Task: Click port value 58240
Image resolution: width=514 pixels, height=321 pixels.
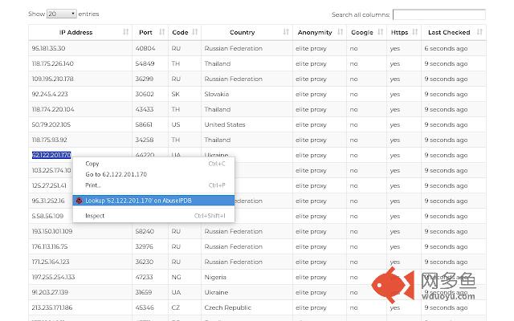Action: pos(145,231)
